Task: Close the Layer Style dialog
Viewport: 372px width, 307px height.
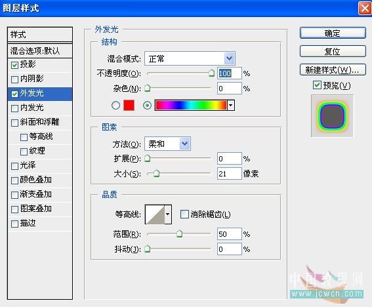Action: click(364, 9)
